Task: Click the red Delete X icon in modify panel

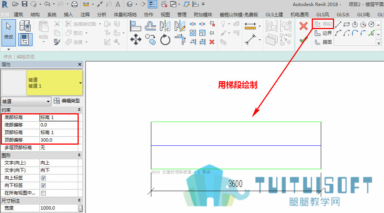Action: [x=212, y=42]
